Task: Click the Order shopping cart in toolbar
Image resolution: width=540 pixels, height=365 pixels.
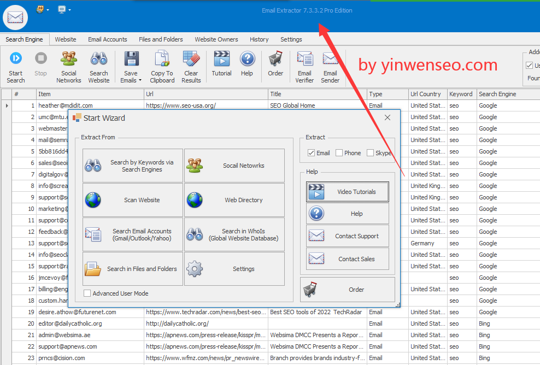Action: click(x=275, y=58)
